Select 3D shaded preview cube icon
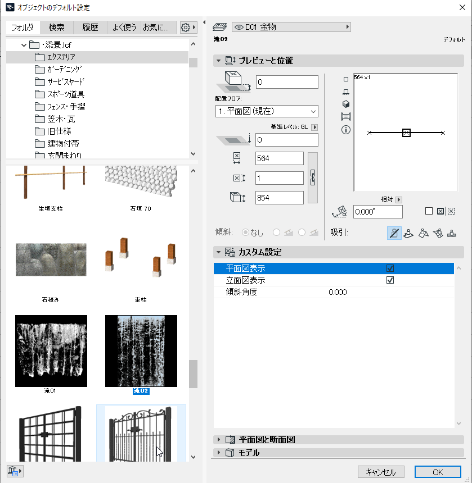 pyautogui.click(x=346, y=104)
